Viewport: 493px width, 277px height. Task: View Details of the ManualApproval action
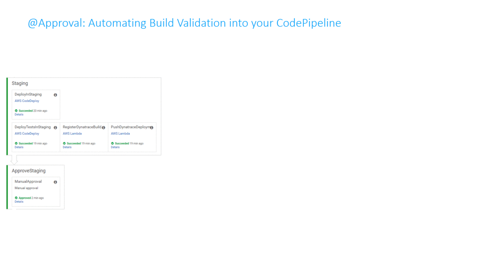pyautogui.click(x=19, y=201)
